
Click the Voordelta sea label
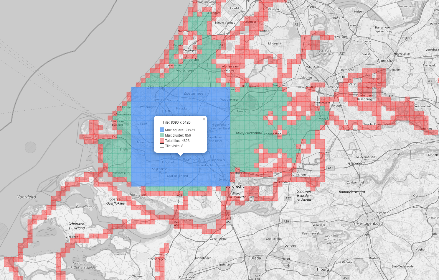(x=27, y=197)
